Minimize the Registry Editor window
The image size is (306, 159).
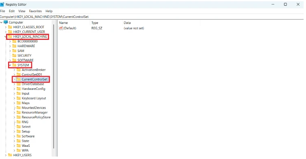coord(273,4)
